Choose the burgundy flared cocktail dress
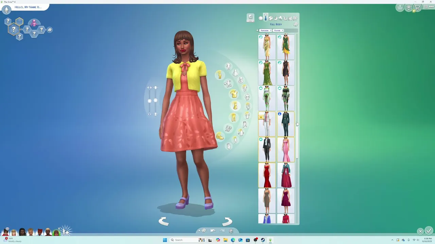The image size is (435, 244). tap(286, 201)
